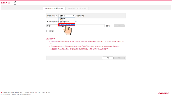172x96 pixels.
Task: Switch to 振り分けルール(受信メール) tab
Action: [54, 8]
